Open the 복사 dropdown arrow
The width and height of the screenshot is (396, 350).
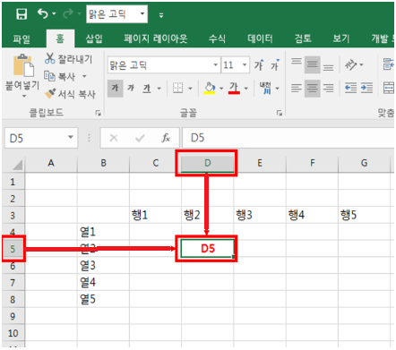pyautogui.click(x=84, y=76)
